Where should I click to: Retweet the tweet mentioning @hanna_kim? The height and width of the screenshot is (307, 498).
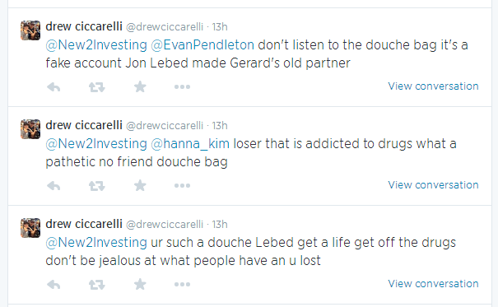[96, 185]
